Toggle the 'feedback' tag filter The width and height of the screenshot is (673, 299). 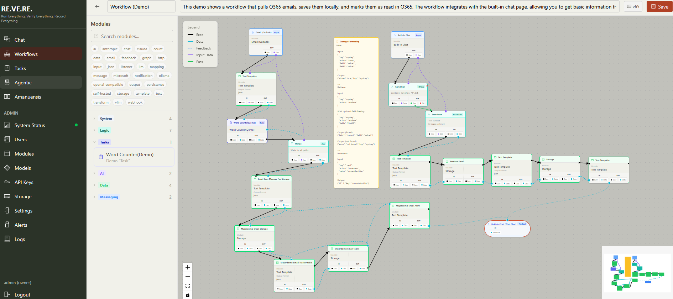(x=129, y=58)
